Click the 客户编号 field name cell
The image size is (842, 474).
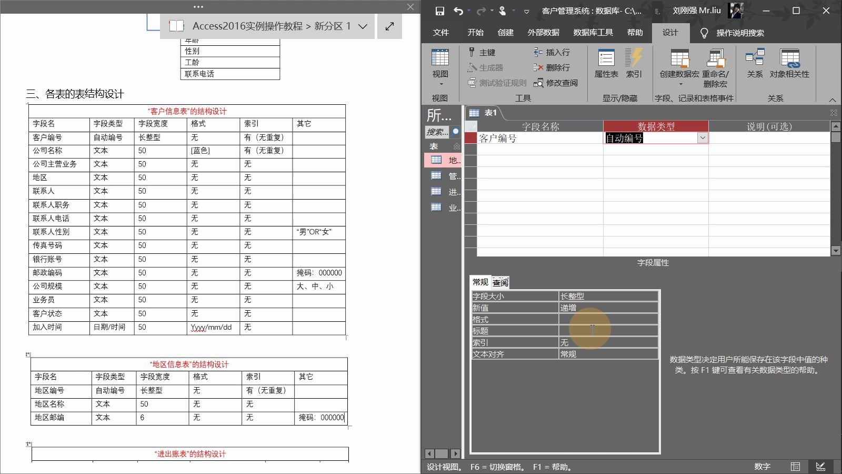coord(540,138)
